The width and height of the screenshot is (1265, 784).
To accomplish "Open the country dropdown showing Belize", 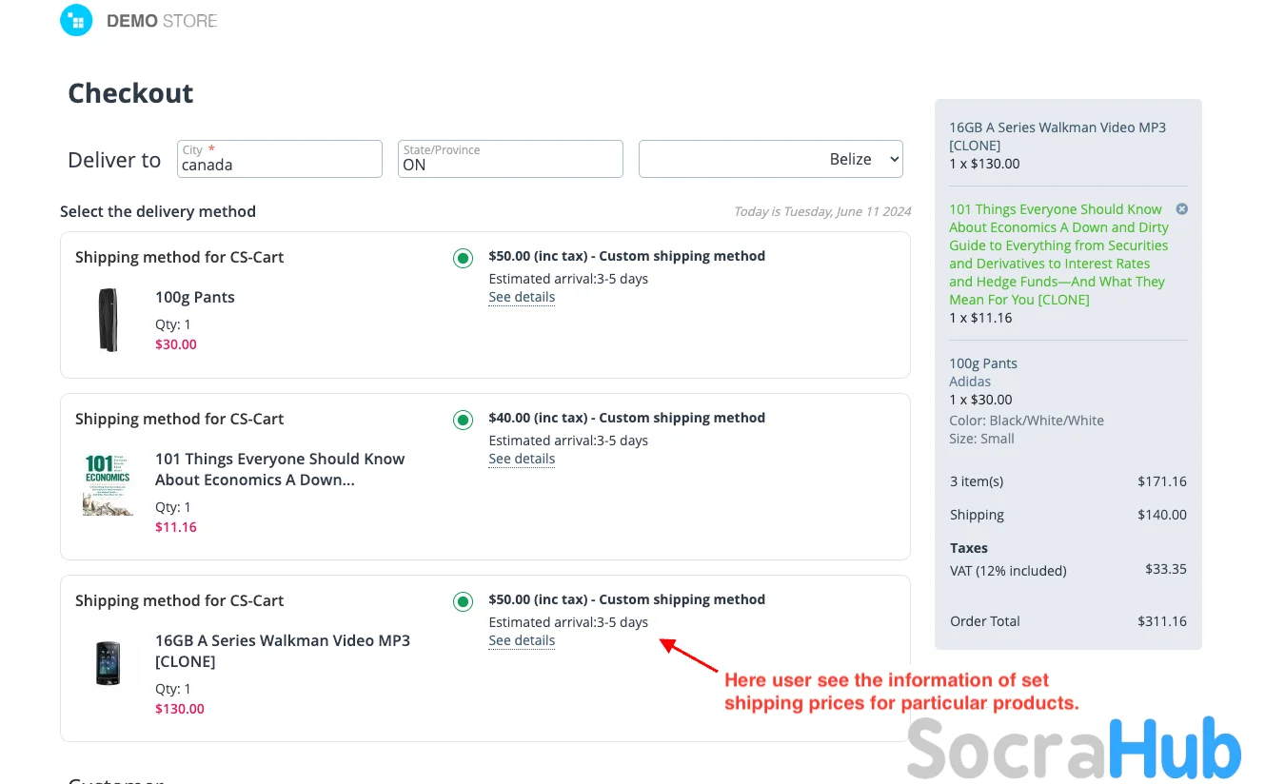I will pyautogui.click(x=770, y=159).
